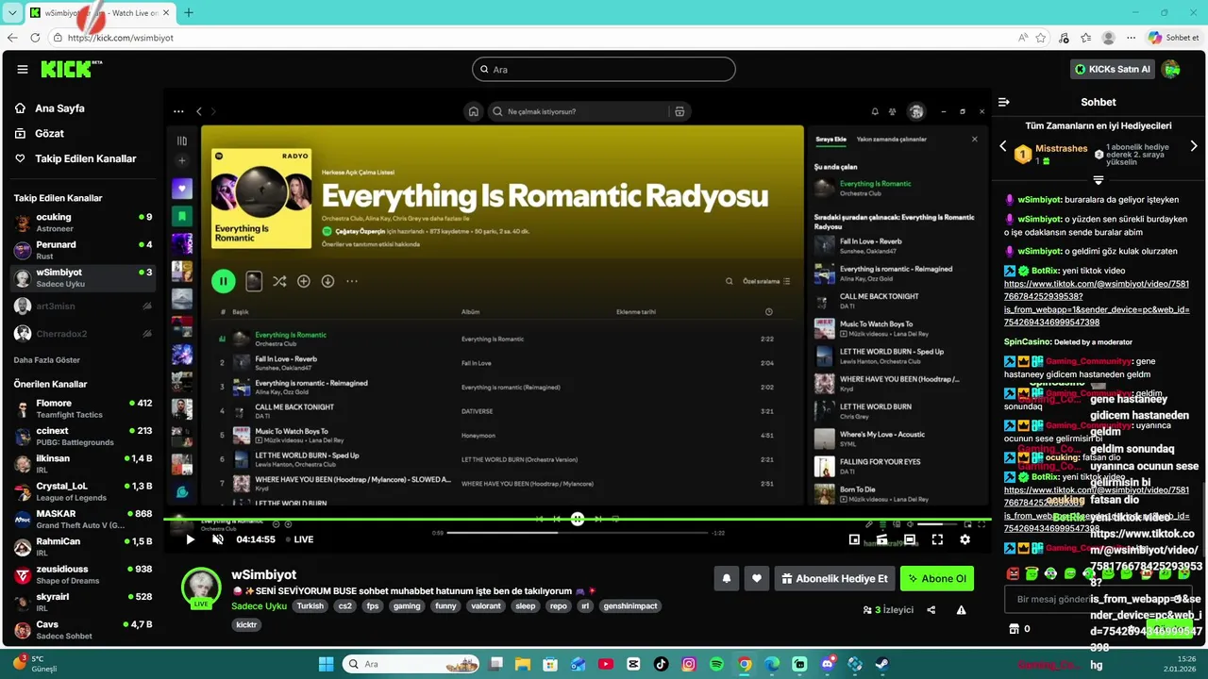Close the Spotify queue panel

coord(975,139)
